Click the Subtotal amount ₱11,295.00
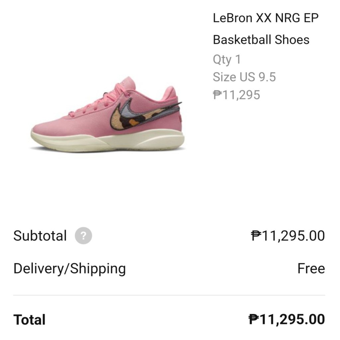340x340 pixels. (288, 236)
